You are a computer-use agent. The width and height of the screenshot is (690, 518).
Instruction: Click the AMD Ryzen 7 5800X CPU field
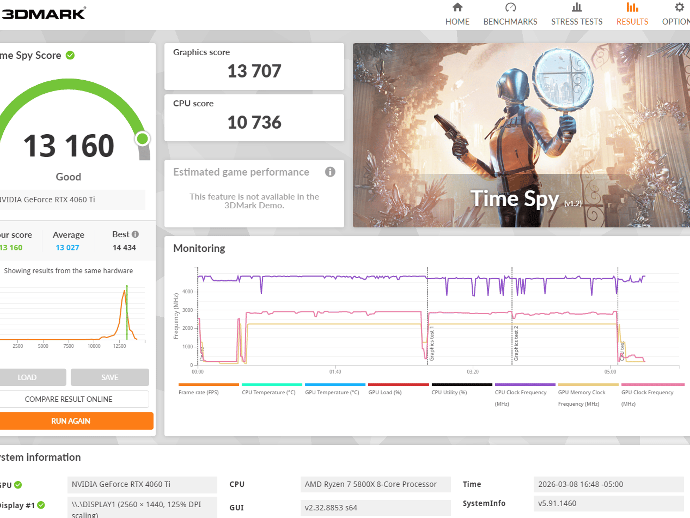pos(376,485)
